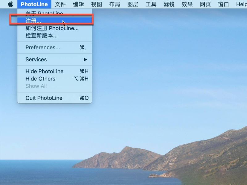The image size is (247, 185).
Task: Choose 检查新版本... to check updates
Action: point(55,35)
